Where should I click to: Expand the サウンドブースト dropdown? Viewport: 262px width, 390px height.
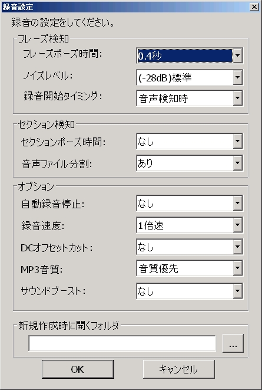(237, 291)
